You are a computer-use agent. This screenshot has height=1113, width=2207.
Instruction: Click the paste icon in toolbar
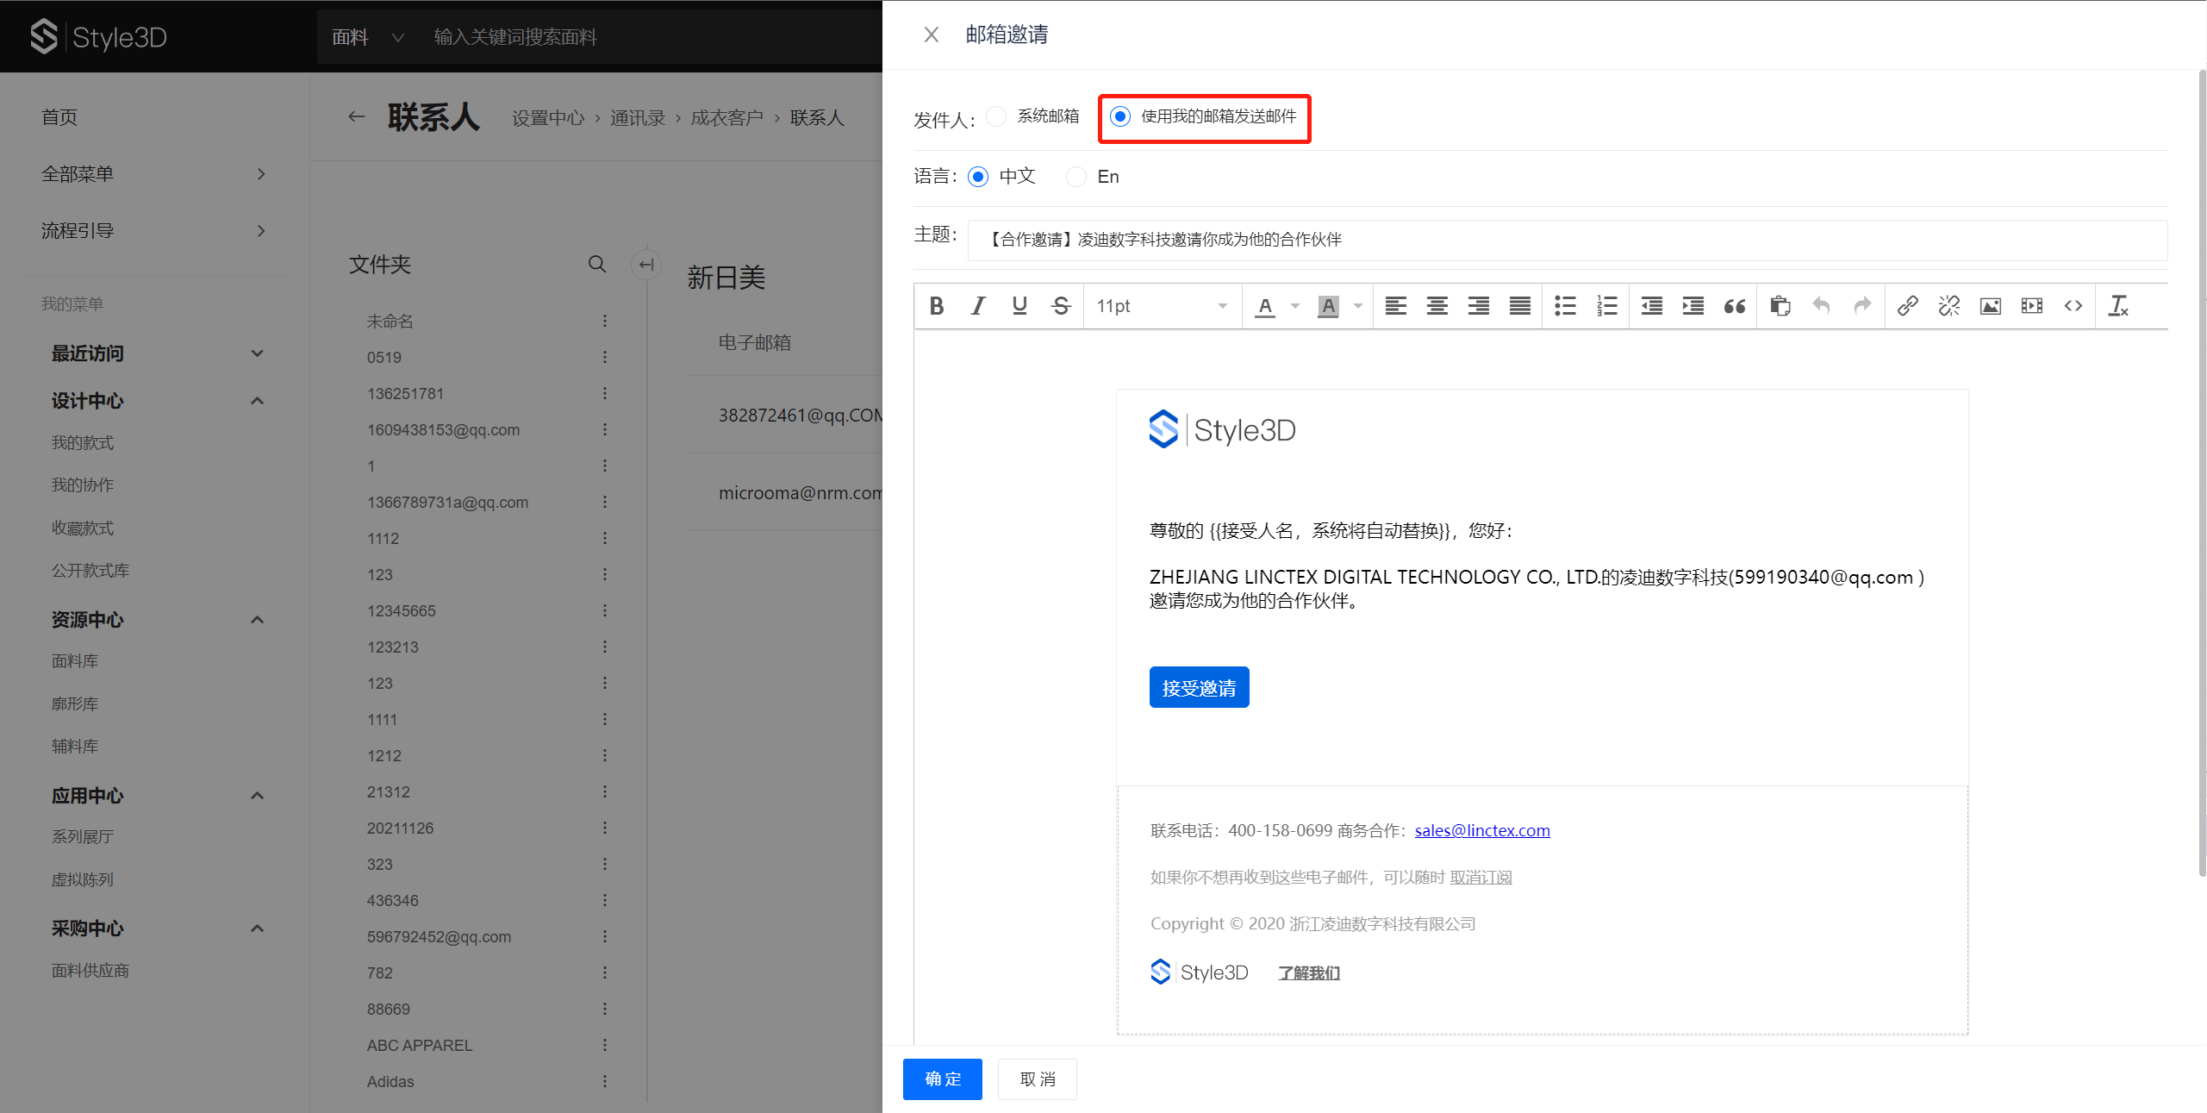(x=1780, y=306)
